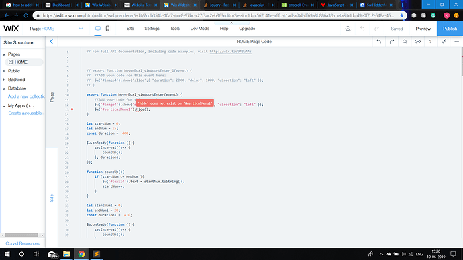Image resolution: width=463 pixels, height=260 pixels.
Task: Click the ENG language indicator
Action: [x=419, y=254]
